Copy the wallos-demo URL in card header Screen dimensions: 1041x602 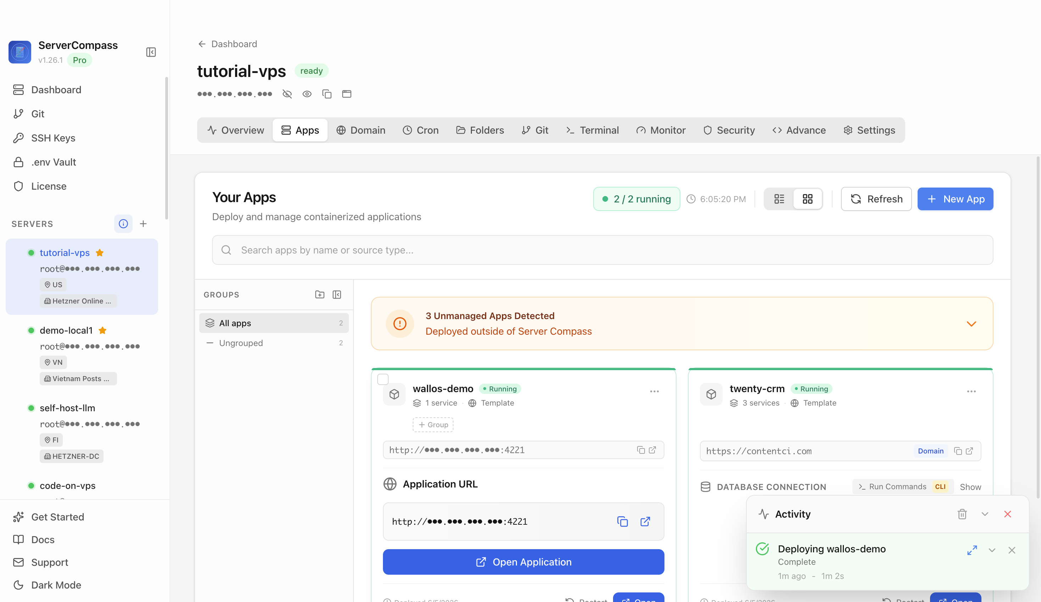[x=641, y=450]
